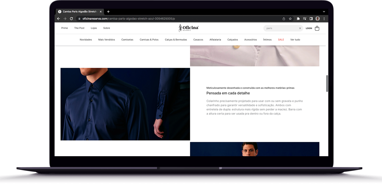Open the Calças & Bermudas menu
382x184 pixels.
tap(176, 40)
